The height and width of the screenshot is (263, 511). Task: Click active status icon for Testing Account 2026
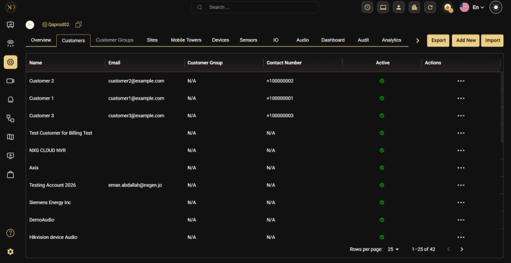[382, 185]
